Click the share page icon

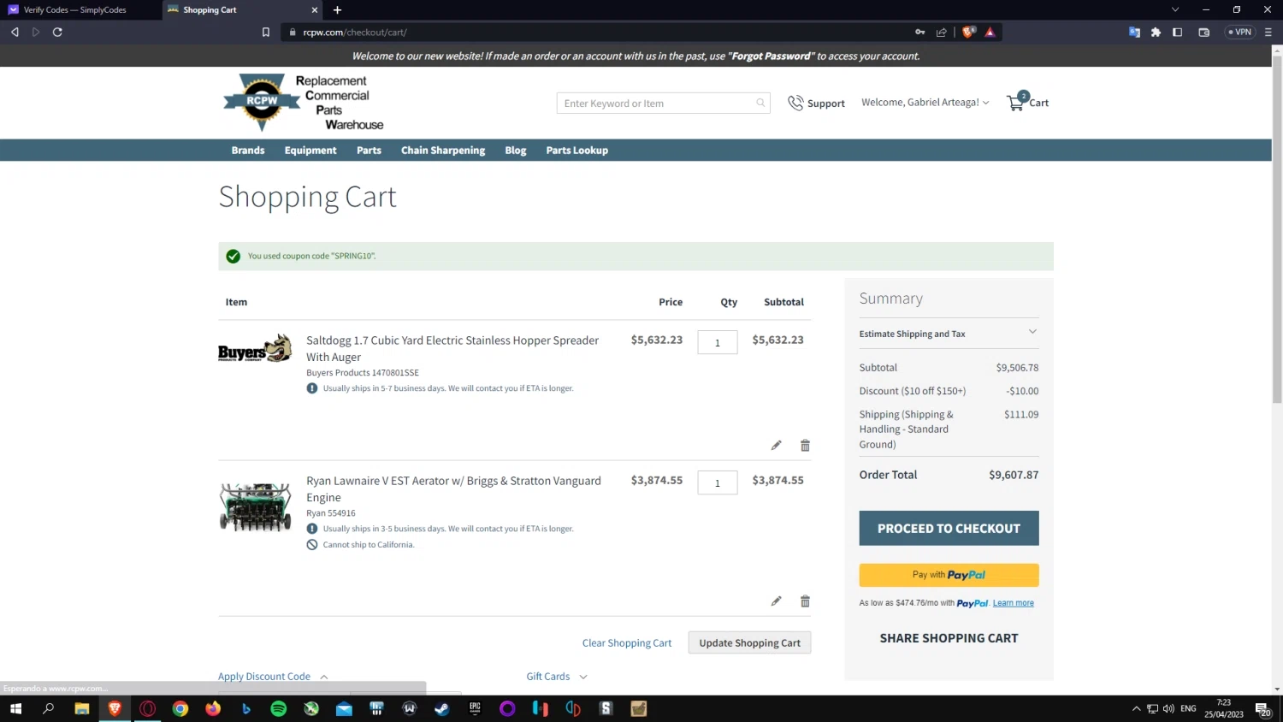coord(942,32)
